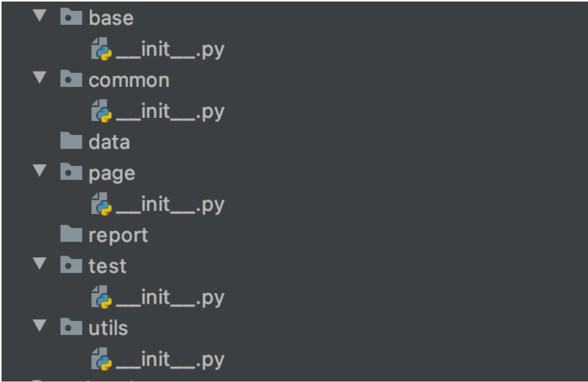
Task: Click the page package folder icon
Action: 71,173
